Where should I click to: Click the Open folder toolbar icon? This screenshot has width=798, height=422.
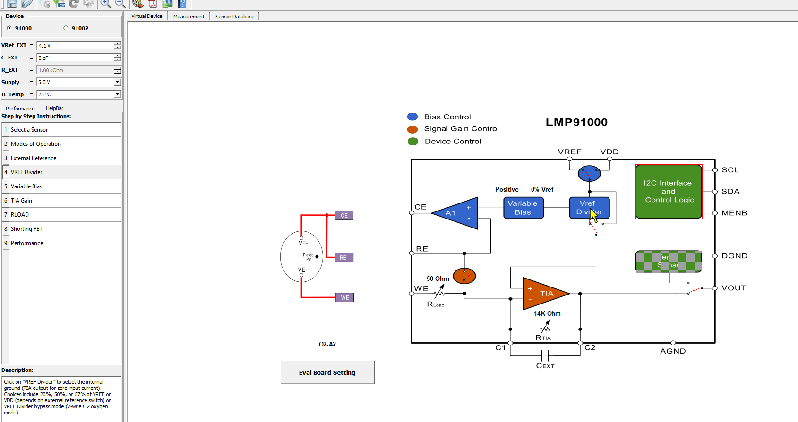[x=27, y=4]
